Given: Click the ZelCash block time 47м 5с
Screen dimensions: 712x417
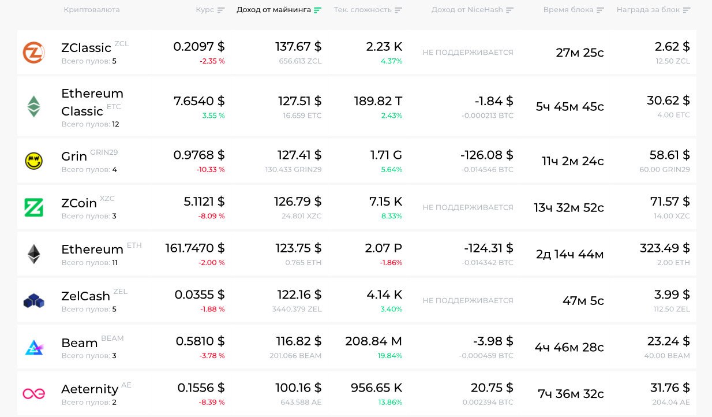Looking at the screenshot, I should 583,301.
